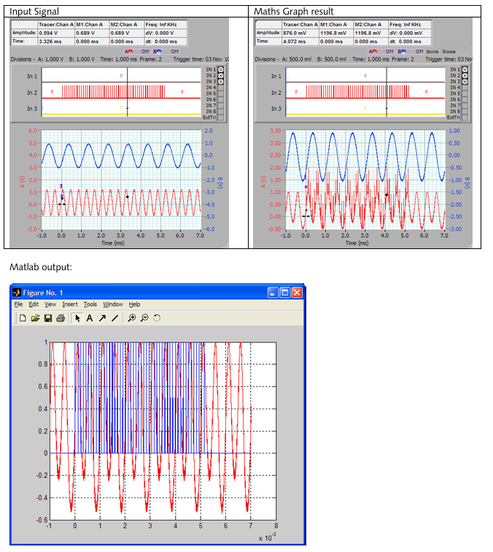493x552 pixels.
Task: Print the Matlab figure
Action: (61, 318)
